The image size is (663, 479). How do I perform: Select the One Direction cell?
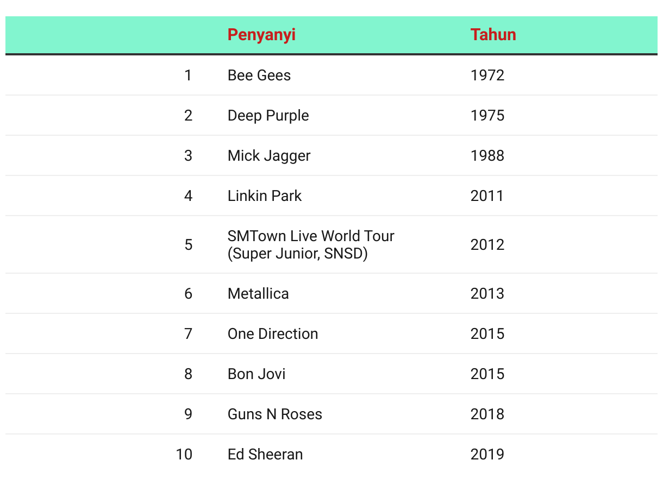pos(273,333)
